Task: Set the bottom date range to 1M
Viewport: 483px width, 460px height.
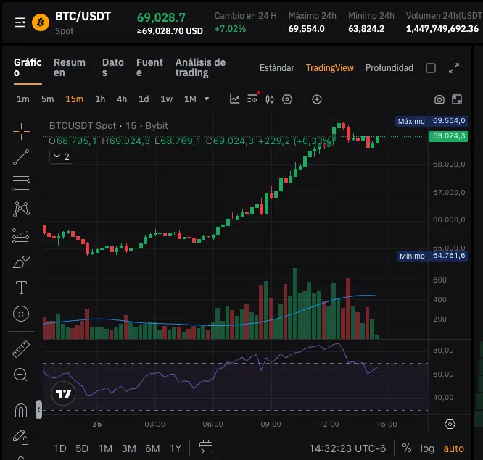Action: 105,448
